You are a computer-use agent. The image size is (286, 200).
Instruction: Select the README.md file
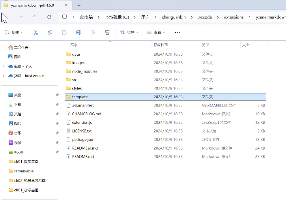pos(165,157)
